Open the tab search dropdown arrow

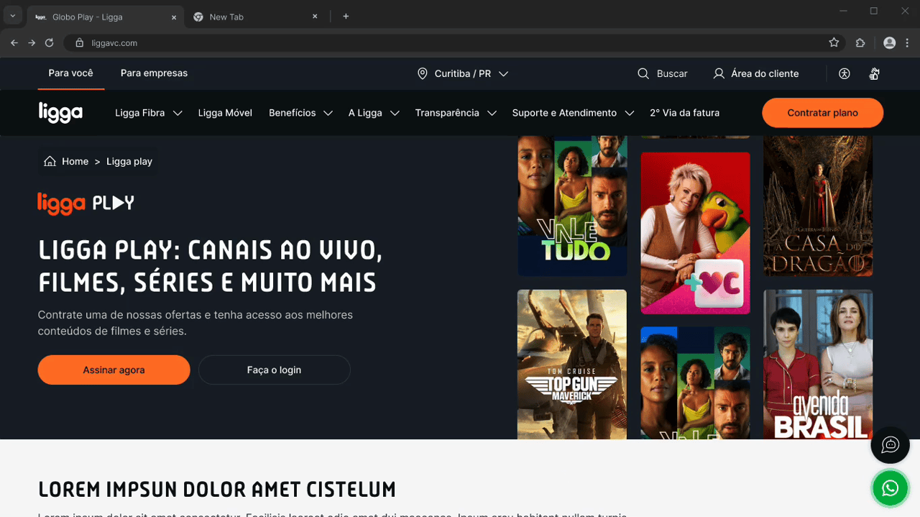(12, 17)
